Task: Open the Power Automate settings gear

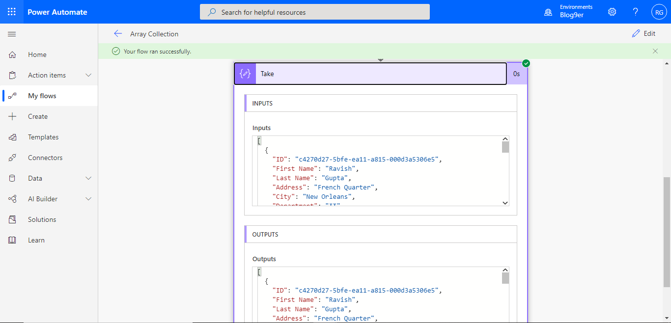Action: pos(612,12)
